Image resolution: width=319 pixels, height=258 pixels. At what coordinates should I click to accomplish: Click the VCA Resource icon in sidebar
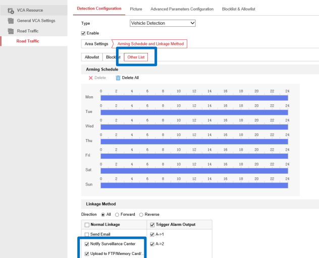coord(11,10)
